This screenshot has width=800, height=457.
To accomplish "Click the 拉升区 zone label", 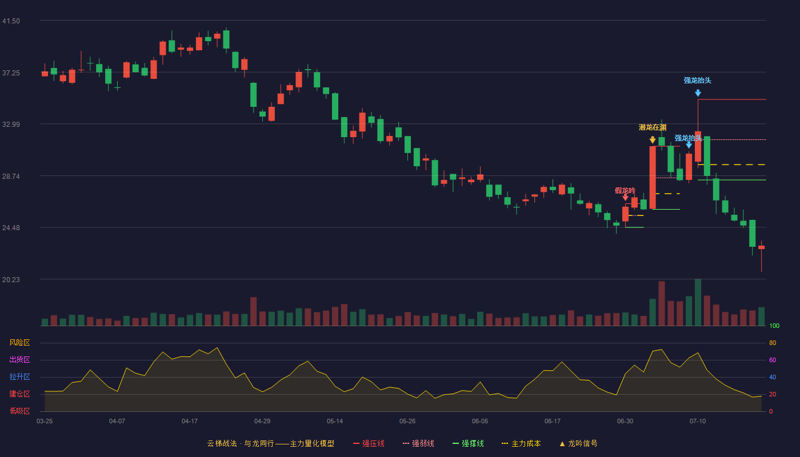I will [x=19, y=377].
